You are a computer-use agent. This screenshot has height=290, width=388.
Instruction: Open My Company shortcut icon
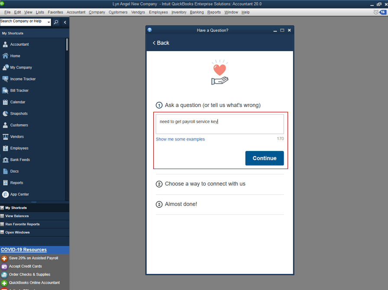[6, 67]
